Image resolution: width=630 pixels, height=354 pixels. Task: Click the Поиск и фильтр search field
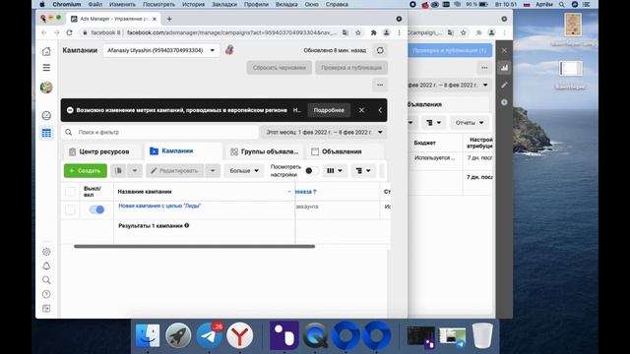click(159, 132)
